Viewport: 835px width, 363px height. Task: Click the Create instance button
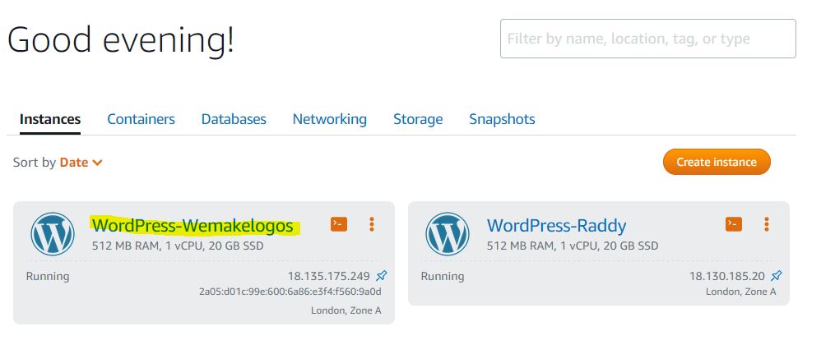pos(717,162)
